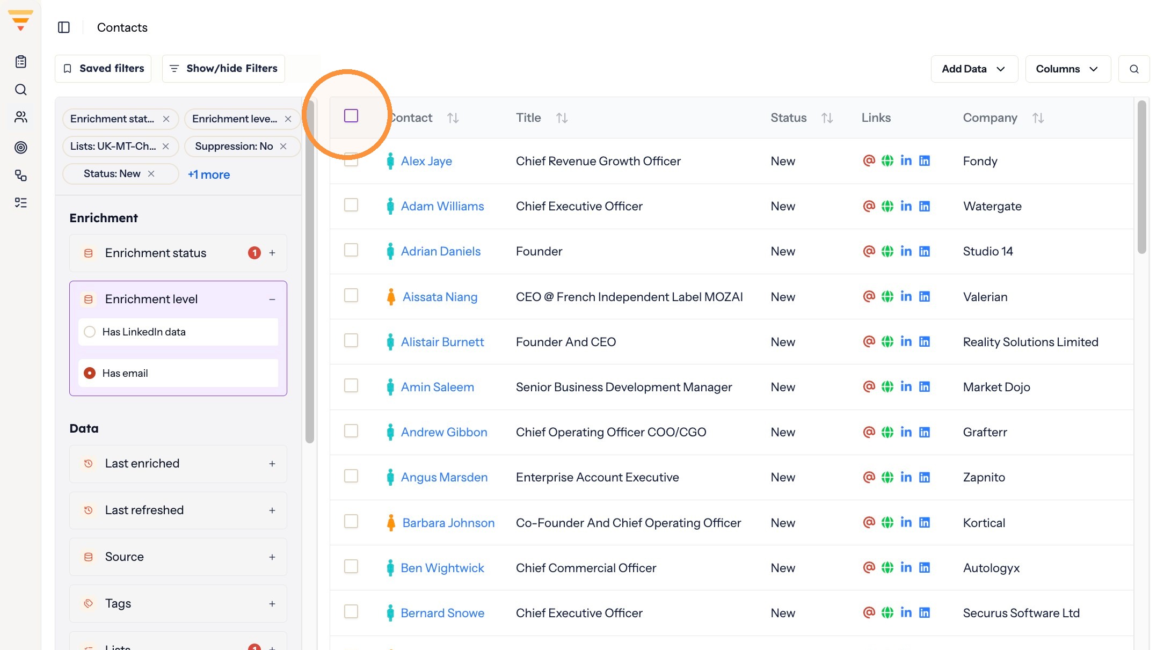Open the target icon in left sidebar
The image size is (1164, 650).
point(21,147)
